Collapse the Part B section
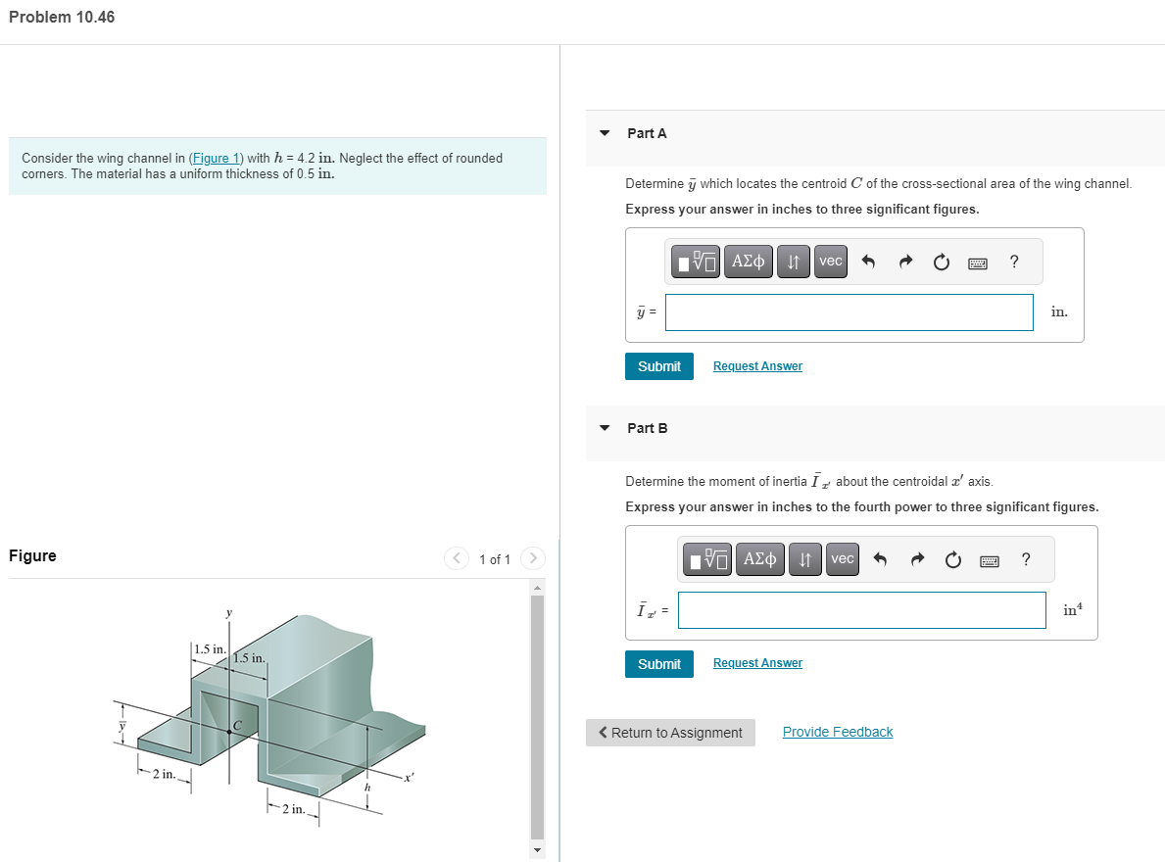 [x=605, y=428]
